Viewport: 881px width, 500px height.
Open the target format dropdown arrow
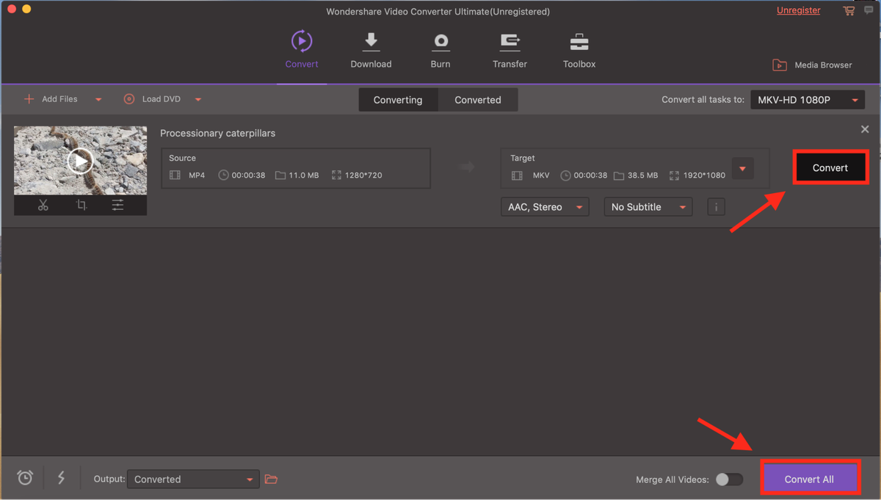coord(742,169)
